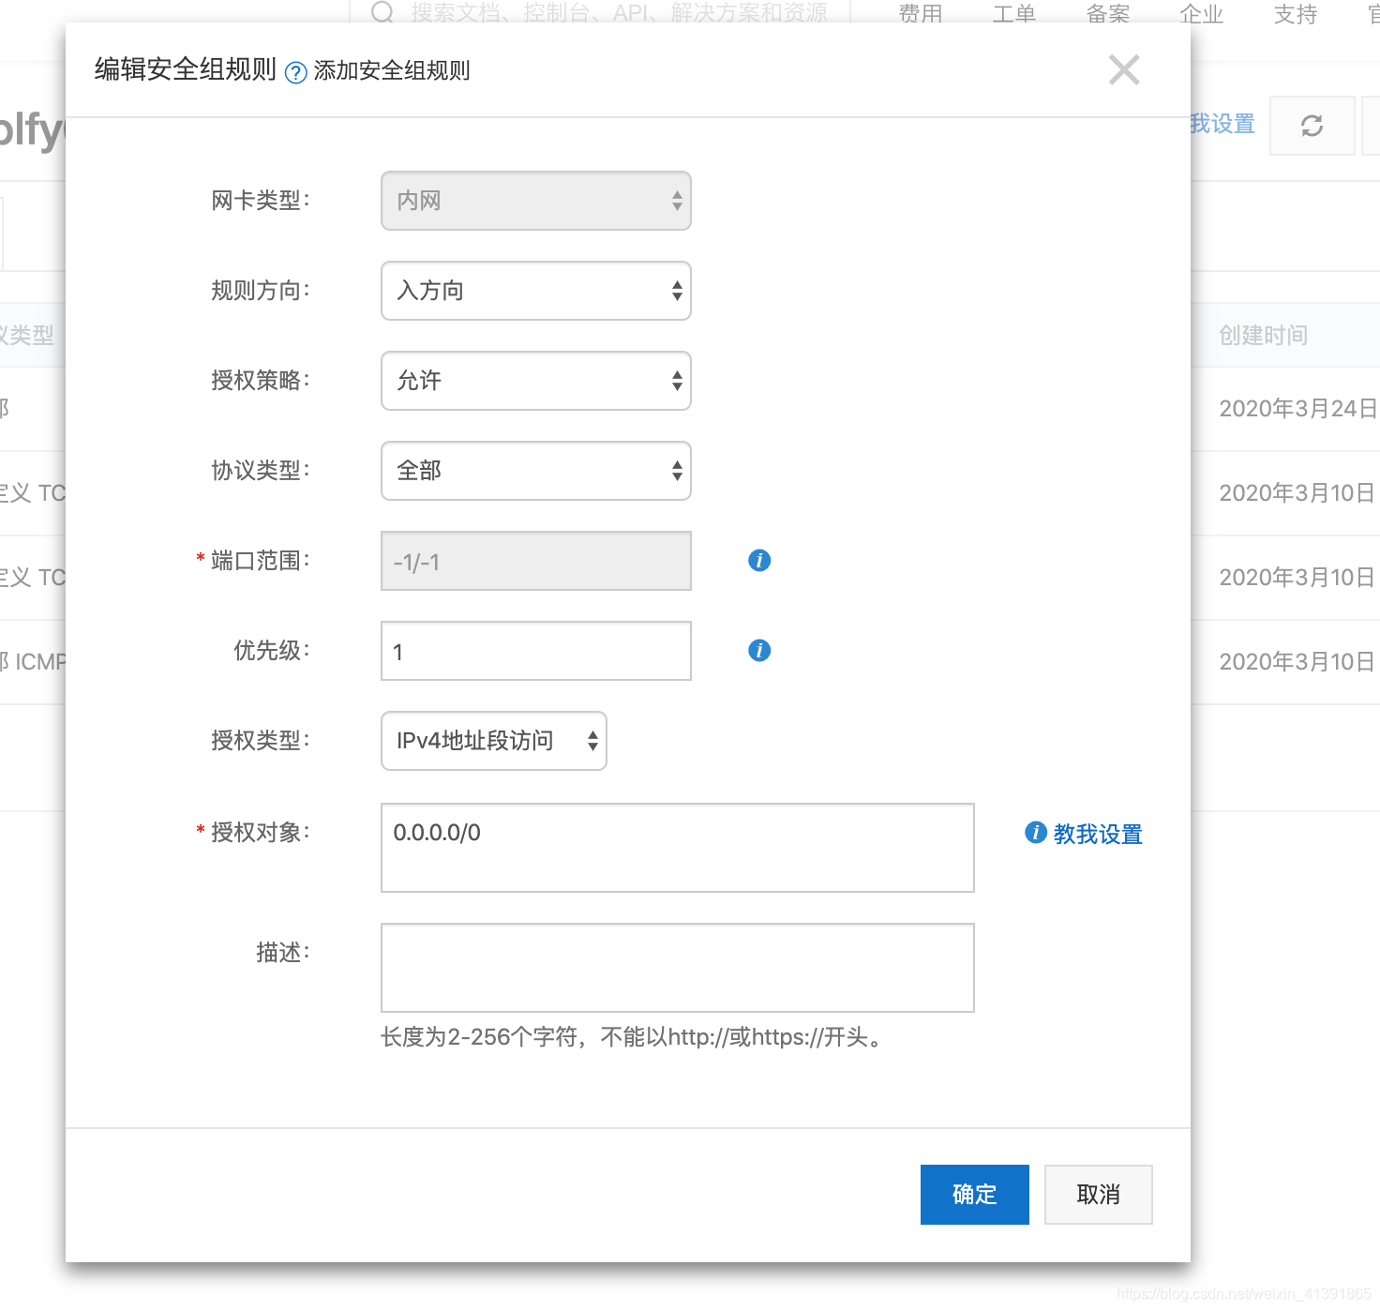Screen dimensions: 1380x1311
Task: Click the help question mark icon beside the title
Action: (x=295, y=72)
